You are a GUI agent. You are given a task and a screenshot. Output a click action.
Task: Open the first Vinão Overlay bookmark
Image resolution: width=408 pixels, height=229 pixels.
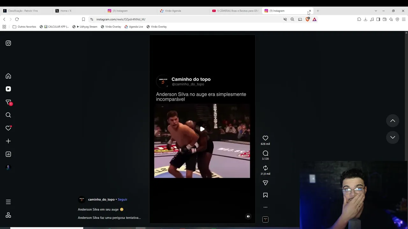tap(111, 27)
